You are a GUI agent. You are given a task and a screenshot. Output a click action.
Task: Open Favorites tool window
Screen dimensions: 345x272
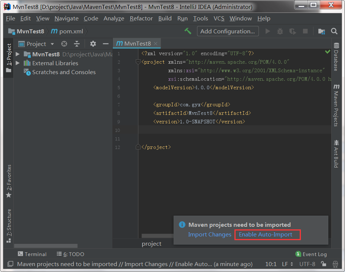(9, 181)
